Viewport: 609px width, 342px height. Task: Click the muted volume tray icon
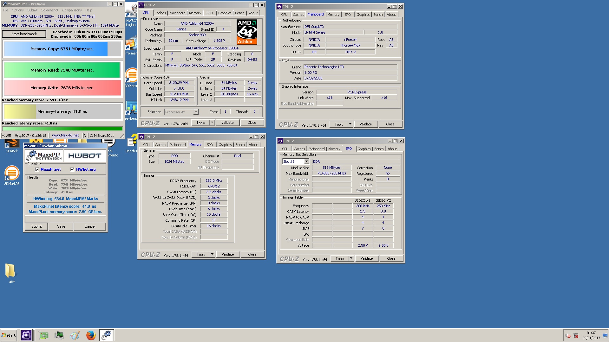point(568,336)
